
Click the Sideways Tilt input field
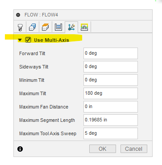[111, 67]
